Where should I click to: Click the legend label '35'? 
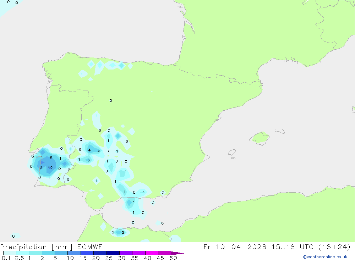pyautogui.click(x=135, y=258)
